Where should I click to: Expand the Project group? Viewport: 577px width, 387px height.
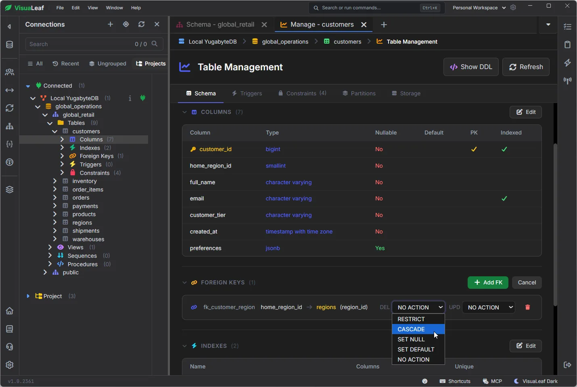pyautogui.click(x=28, y=296)
